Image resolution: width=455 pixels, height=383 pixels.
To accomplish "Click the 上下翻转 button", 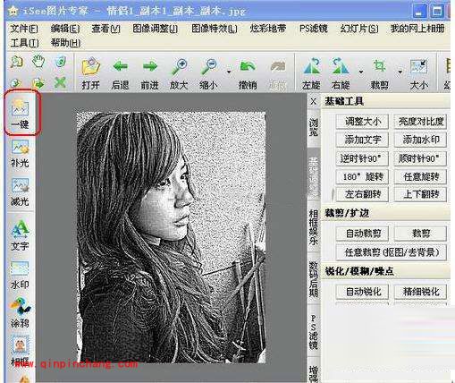I will click(420, 194).
